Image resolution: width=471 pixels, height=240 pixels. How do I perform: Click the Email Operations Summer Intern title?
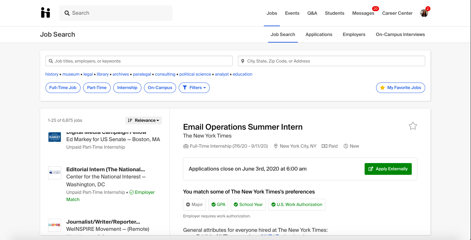(x=243, y=127)
